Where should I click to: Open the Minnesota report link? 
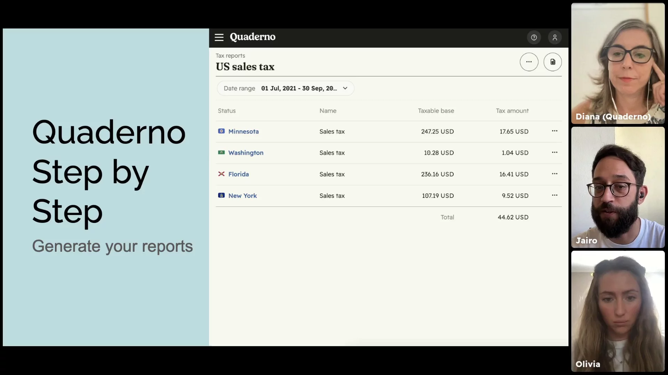pyautogui.click(x=243, y=132)
